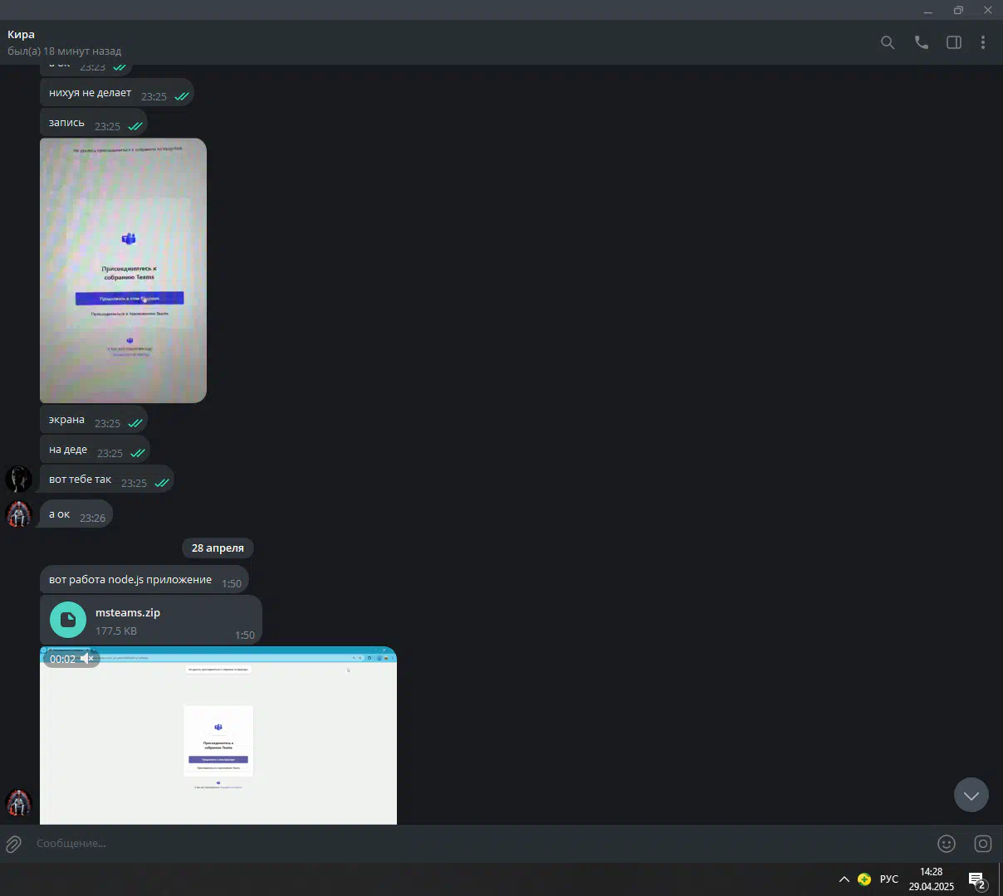Select the "вот работа node.js приложение" message

[144, 580]
